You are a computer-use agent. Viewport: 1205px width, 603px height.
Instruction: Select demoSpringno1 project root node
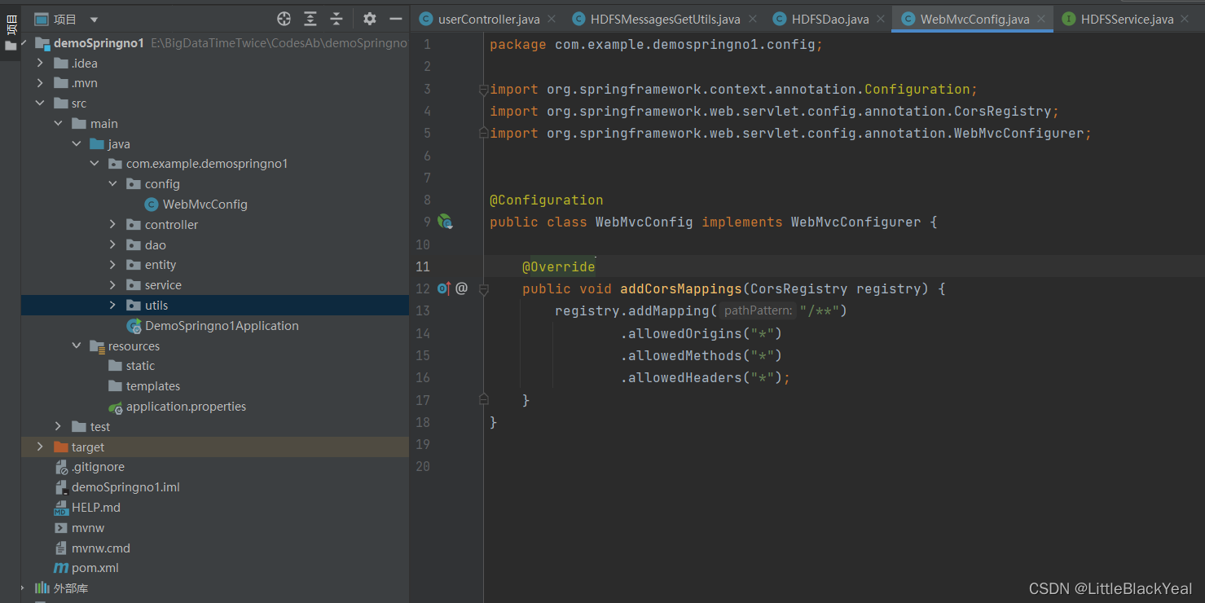(x=99, y=43)
